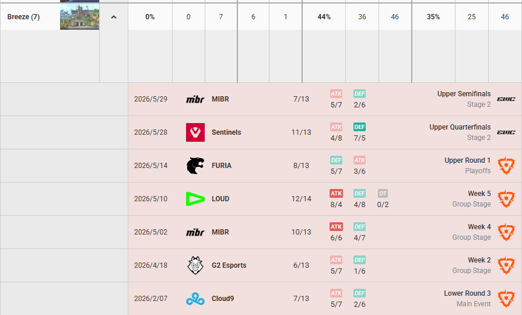
Task: Open the Sentinels team link
Action: 226,132
